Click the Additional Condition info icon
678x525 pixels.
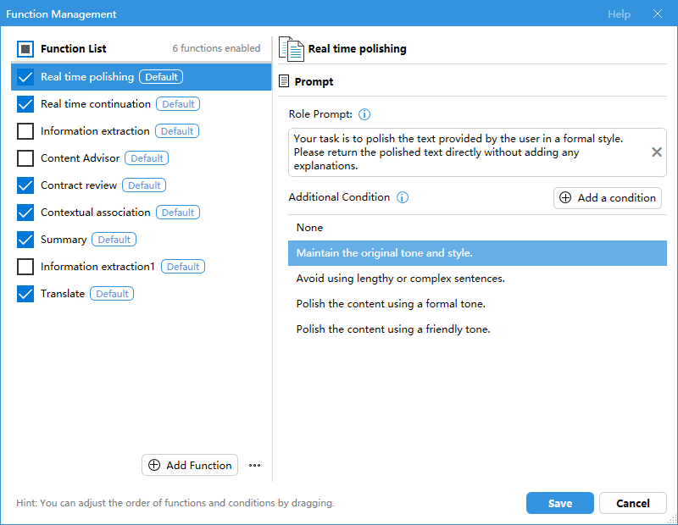pyautogui.click(x=403, y=197)
